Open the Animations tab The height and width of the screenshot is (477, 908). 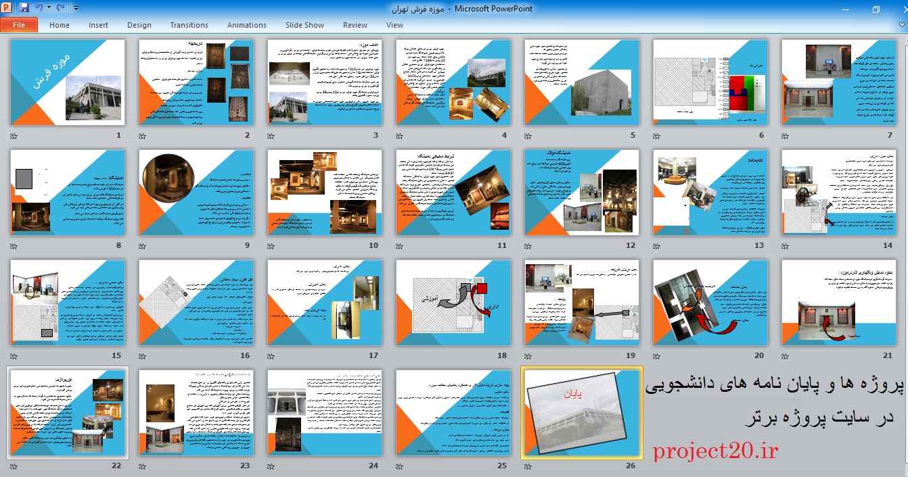pos(246,25)
